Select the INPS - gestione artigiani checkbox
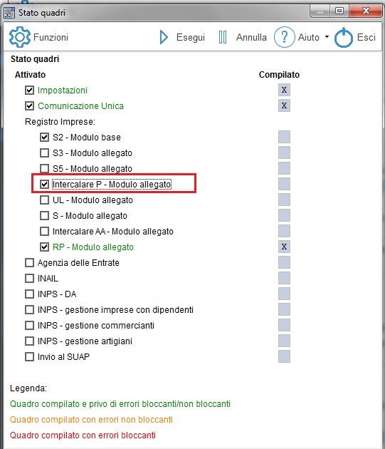 pyautogui.click(x=29, y=341)
